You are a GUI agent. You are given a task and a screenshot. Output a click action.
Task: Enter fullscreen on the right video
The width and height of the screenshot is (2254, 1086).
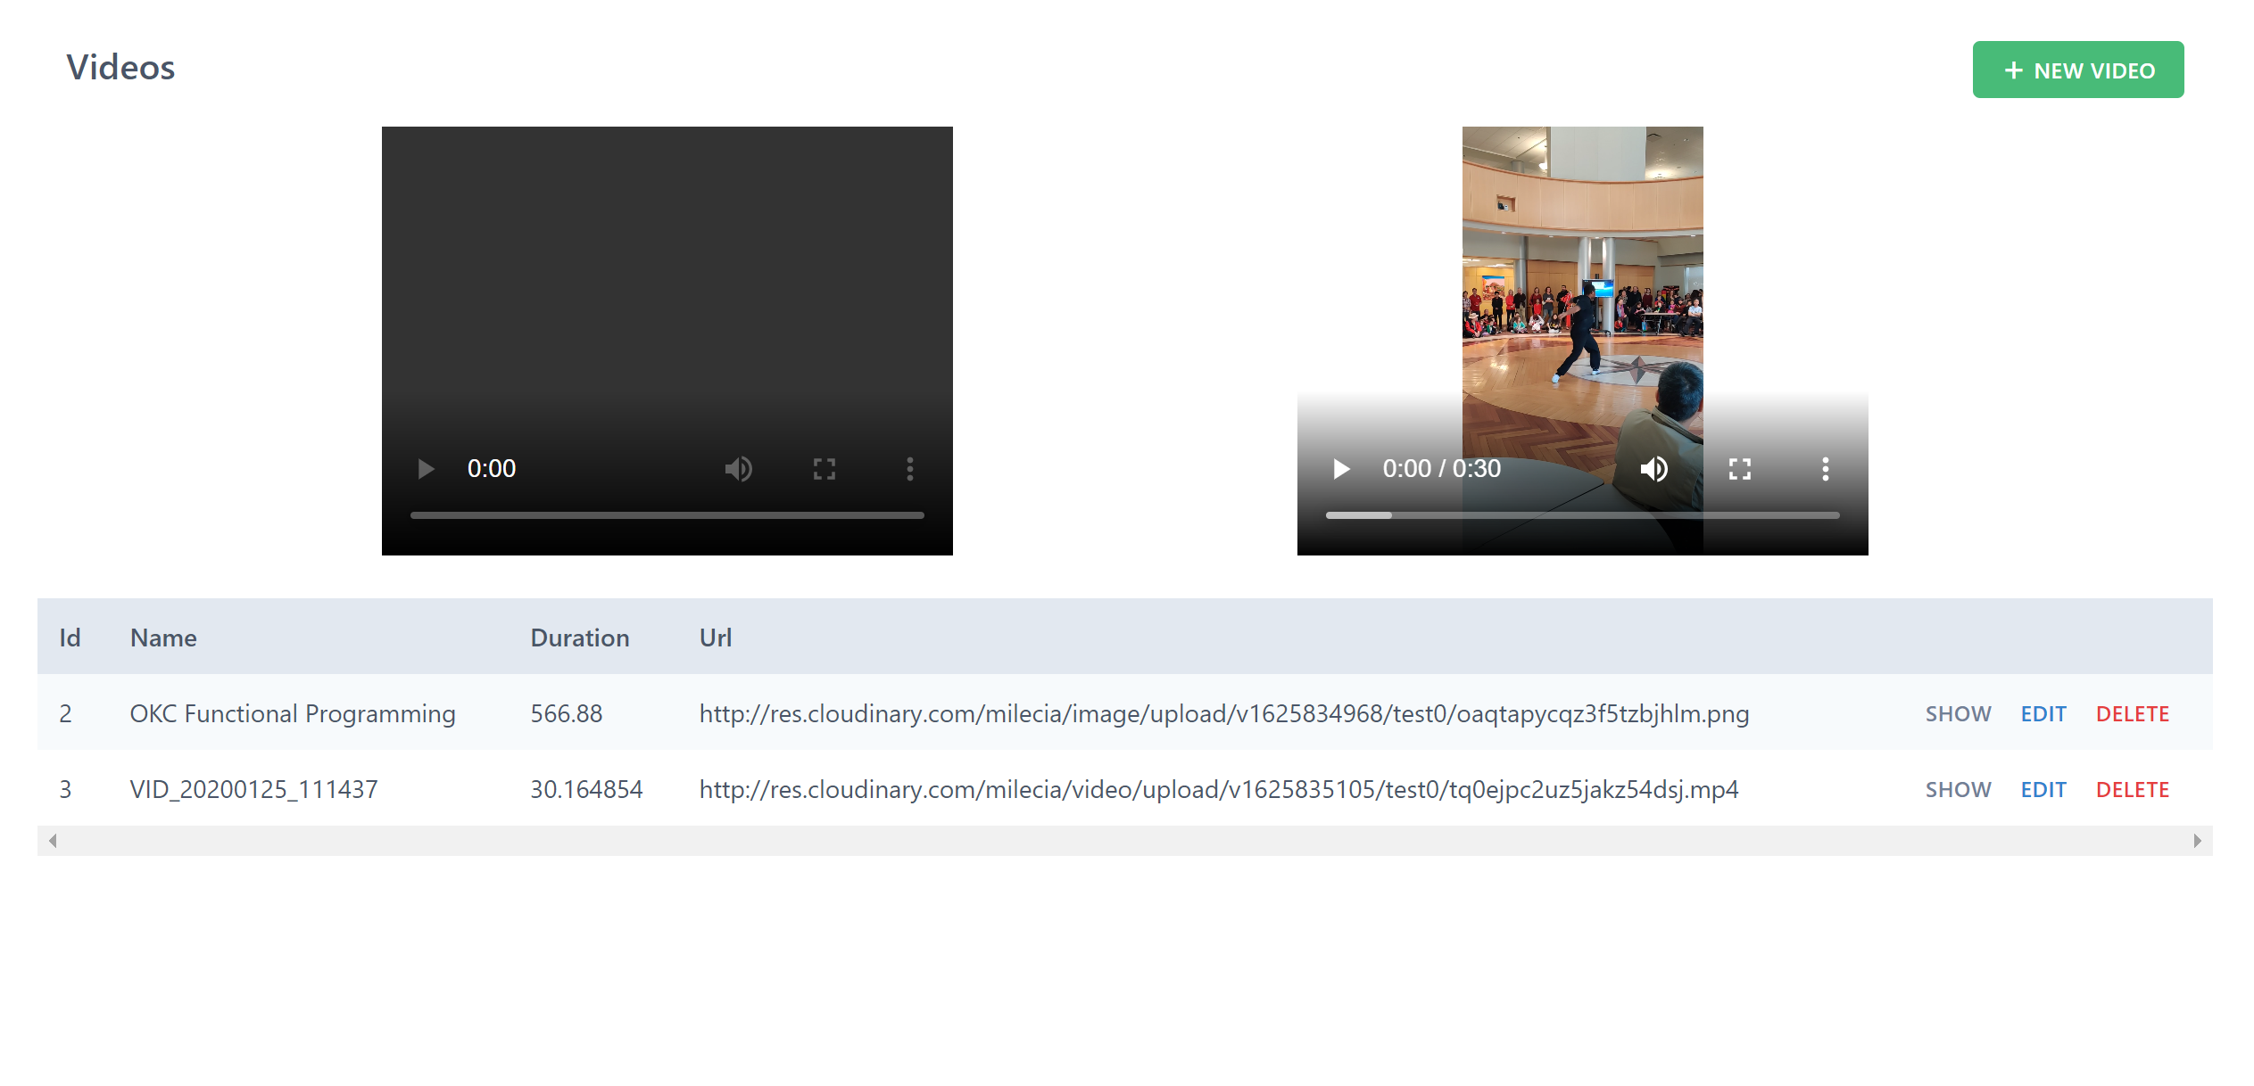(1739, 468)
